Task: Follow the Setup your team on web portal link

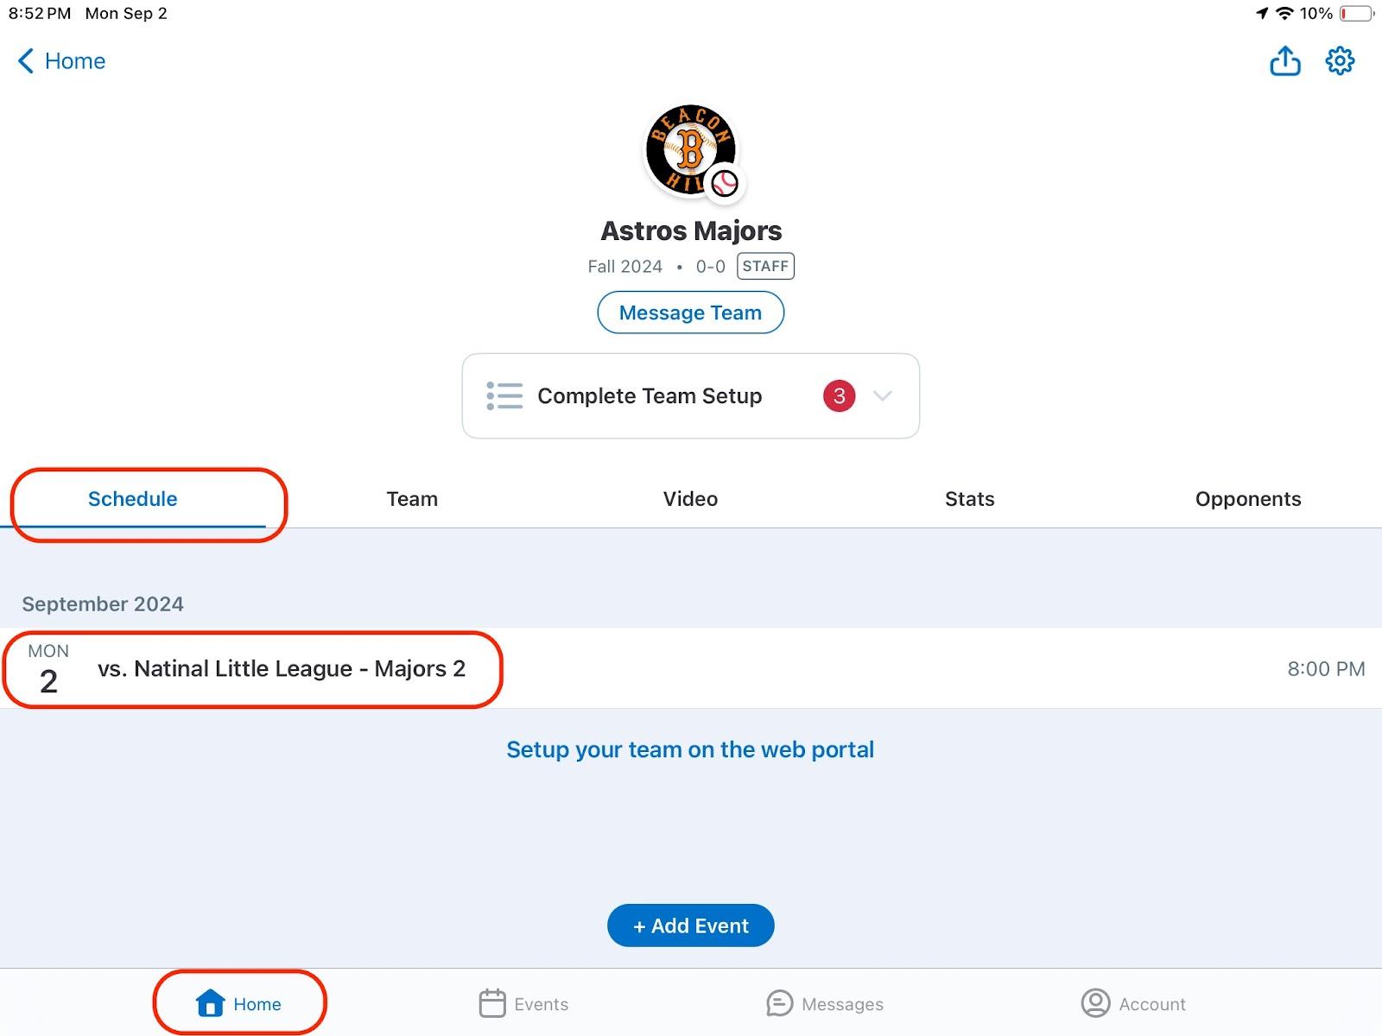Action: [690, 749]
